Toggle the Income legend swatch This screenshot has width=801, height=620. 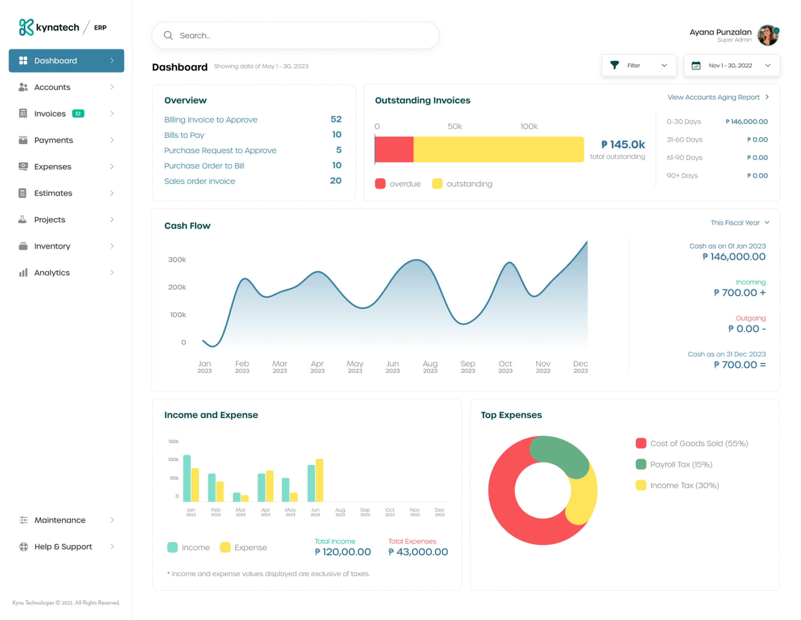pos(172,547)
